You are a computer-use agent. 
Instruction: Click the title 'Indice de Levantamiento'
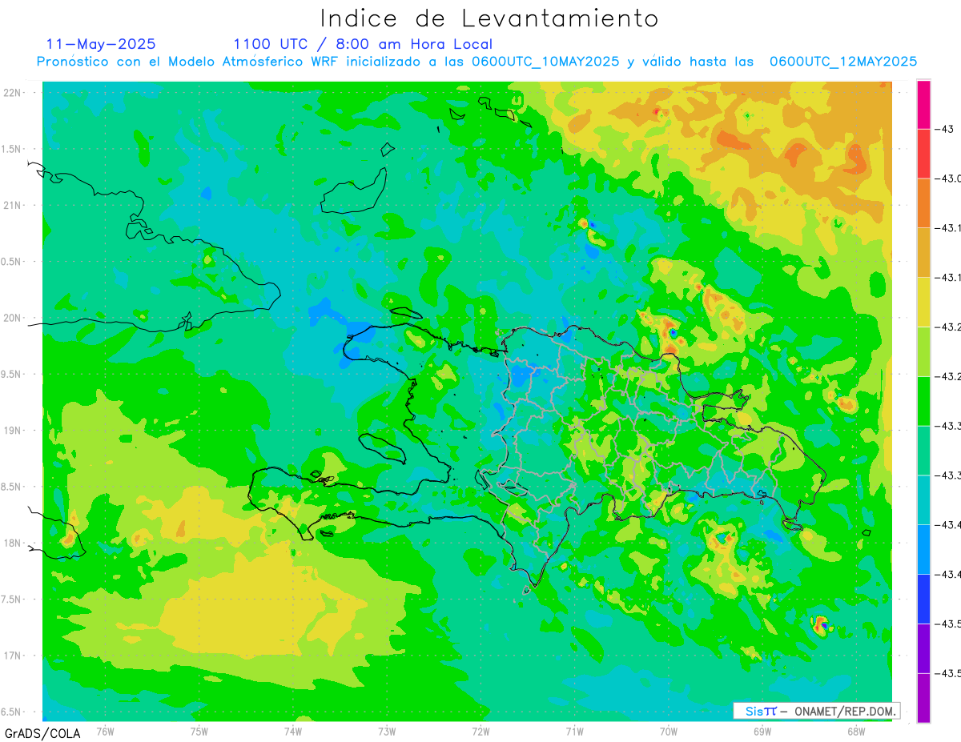point(489,18)
